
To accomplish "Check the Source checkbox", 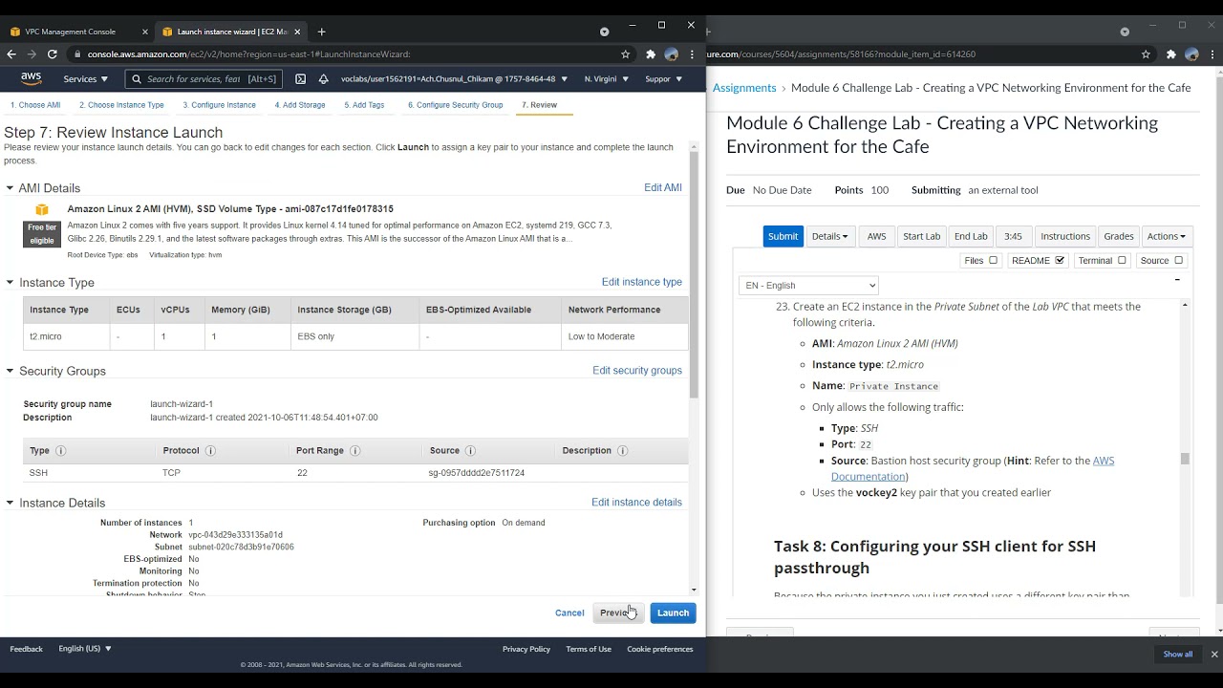I will tap(1178, 260).
